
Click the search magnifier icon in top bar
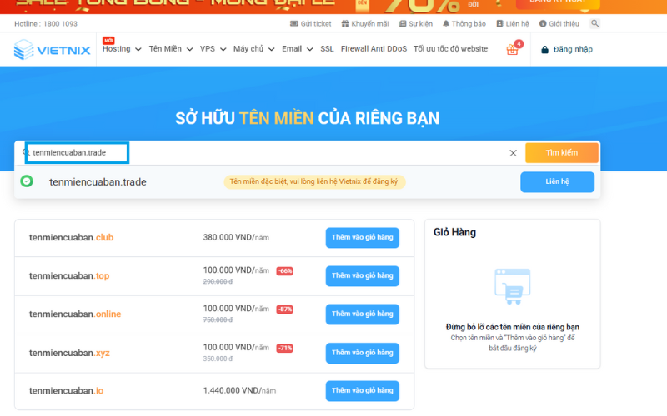click(x=594, y=24)
